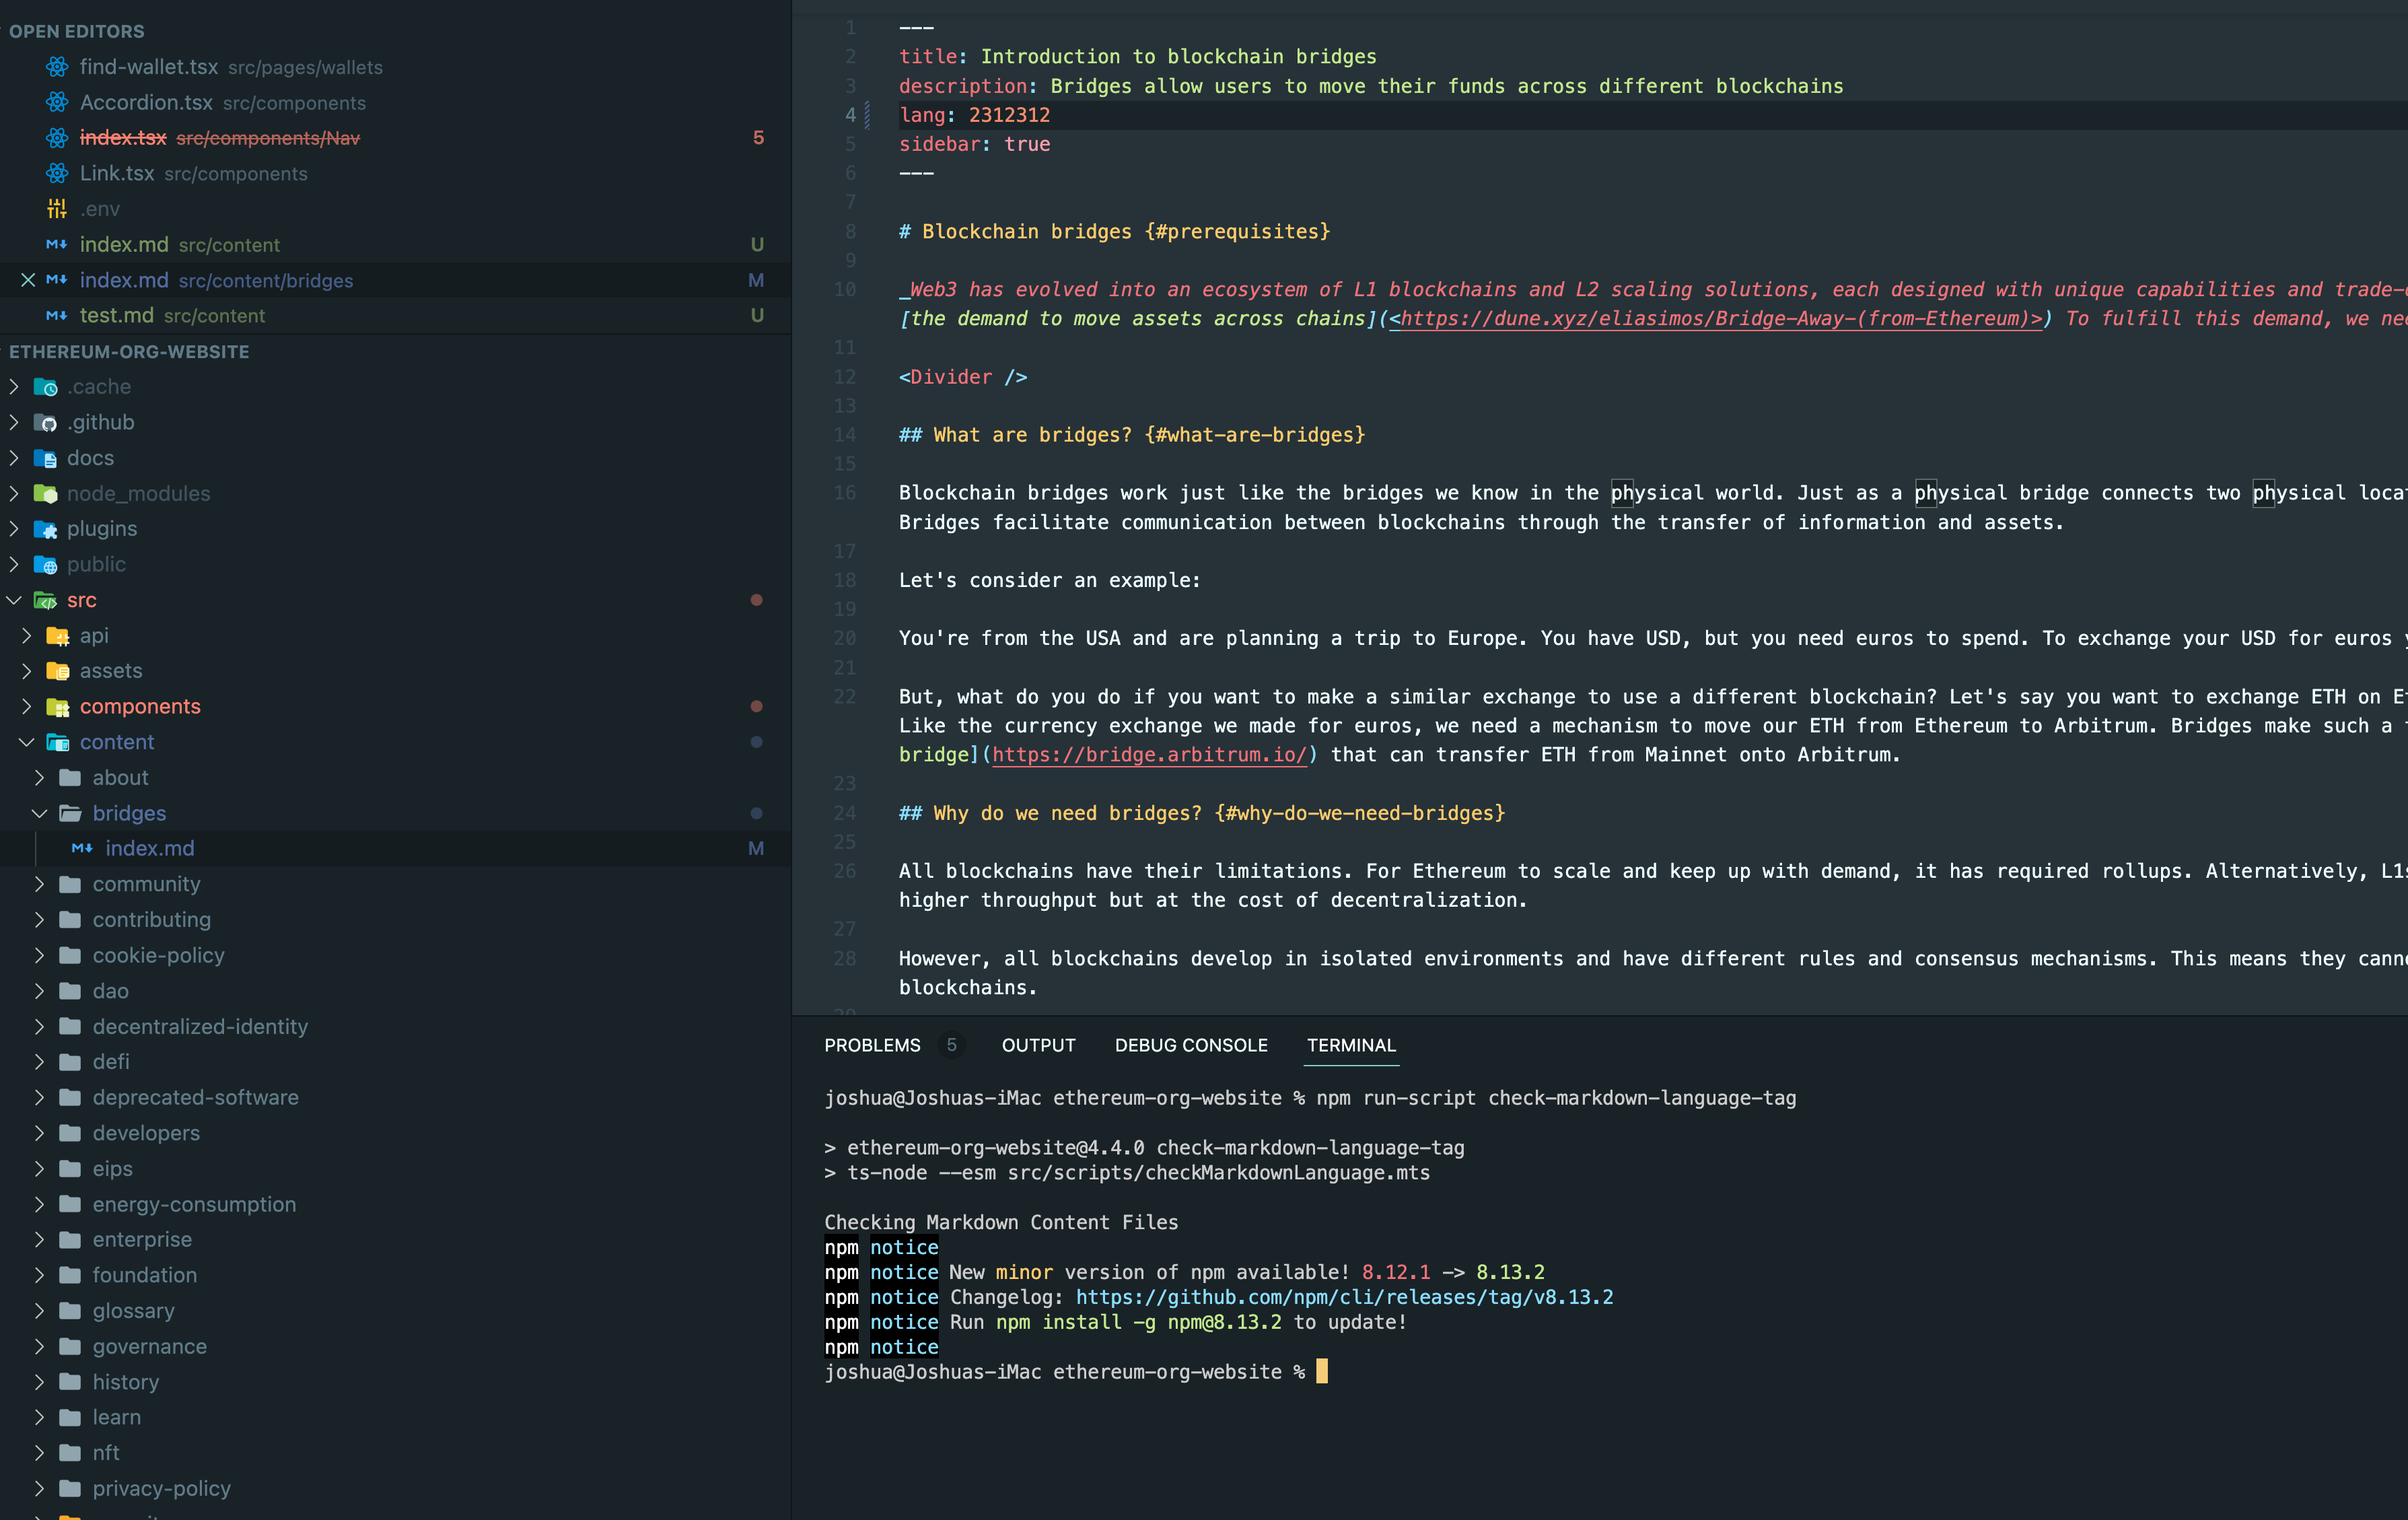Click the React icon beside find-wallet.tsx

pyautogui.click(x=56, y=67)
